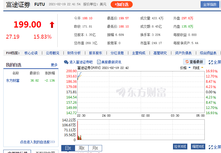
Task: Click the volume bars in lower chart
Action: [x=79, y=137]
